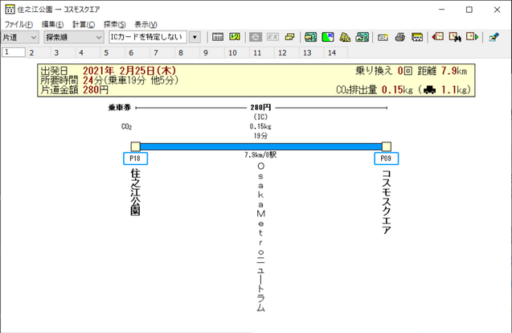
Task: Select route tab 6
Action: [x=137, y=52]
